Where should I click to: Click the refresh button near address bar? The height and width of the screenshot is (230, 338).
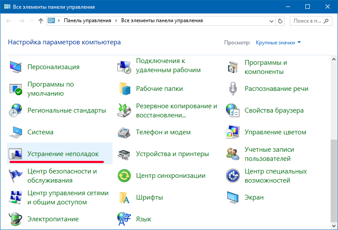coord(280,20)
